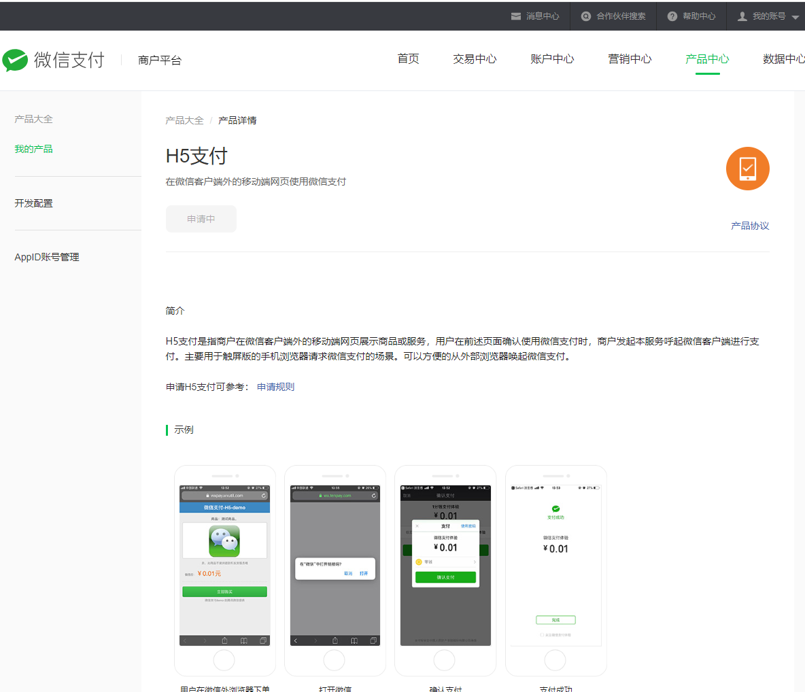This screenshot has width=805, height=692.
Task: Go to 首页 tab
Action: pos(408,59)
